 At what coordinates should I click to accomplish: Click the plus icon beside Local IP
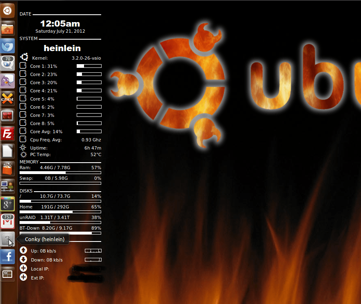[23, 268]
